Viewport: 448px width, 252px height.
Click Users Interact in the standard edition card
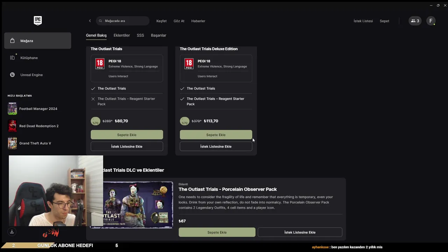[118, 76]
